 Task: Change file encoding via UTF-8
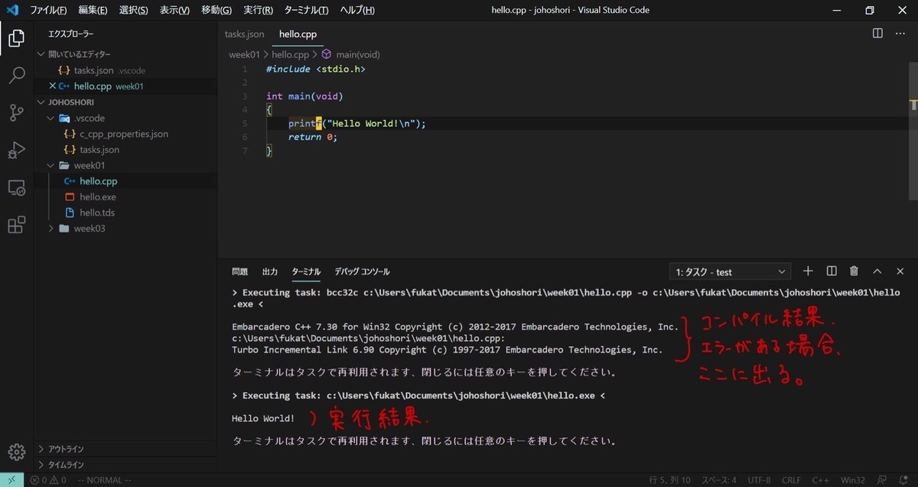759,480
